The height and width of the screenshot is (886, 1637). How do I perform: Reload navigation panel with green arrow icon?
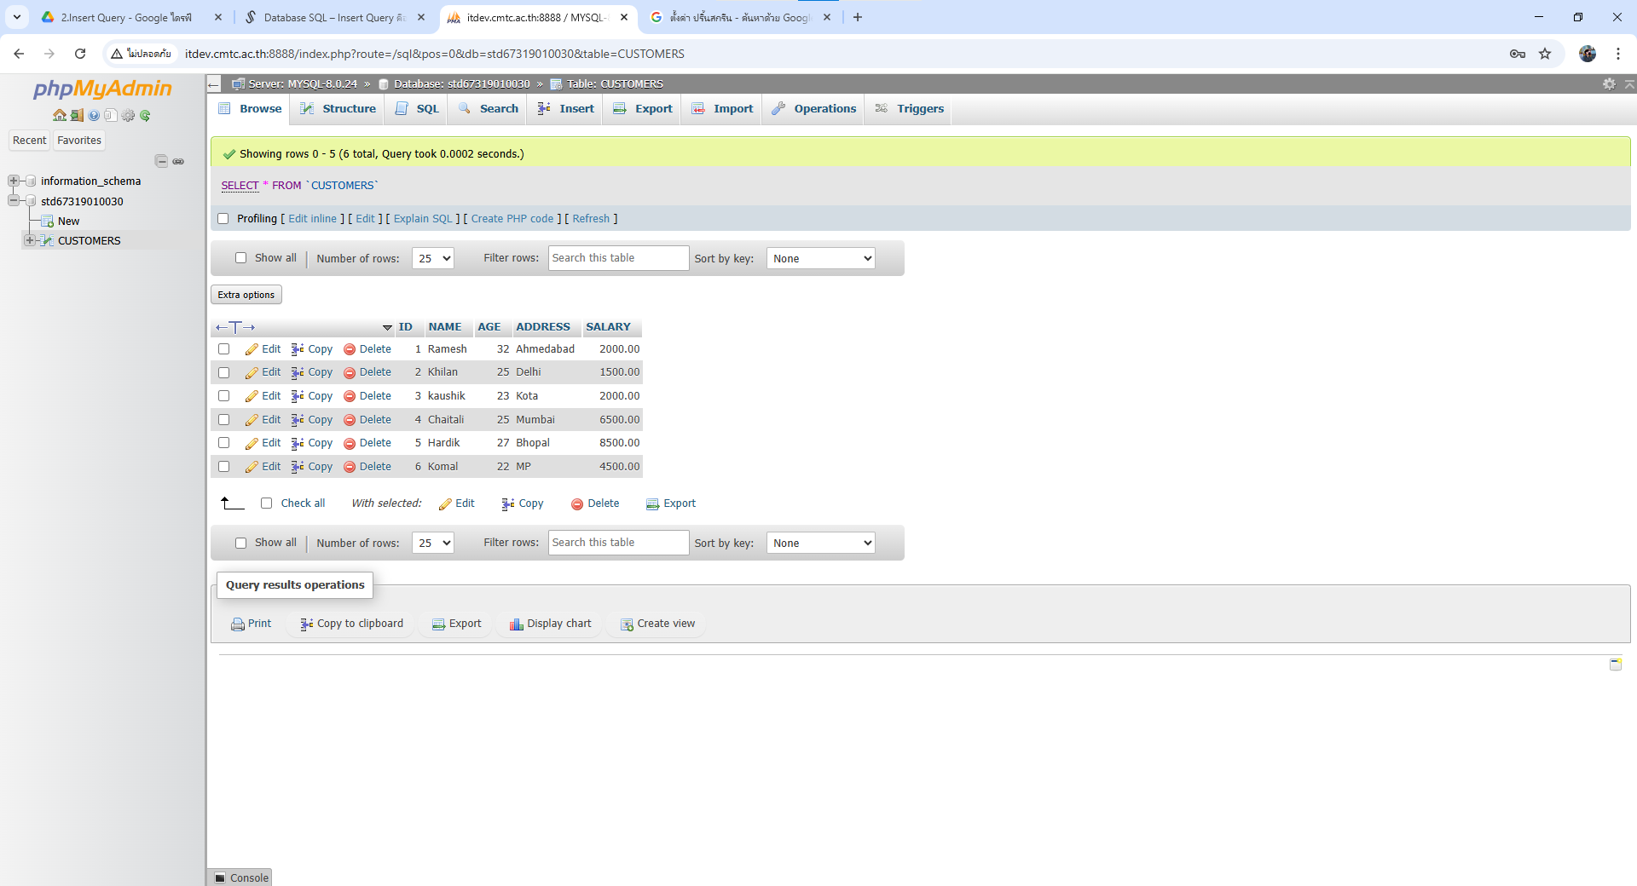pos(145,115)
